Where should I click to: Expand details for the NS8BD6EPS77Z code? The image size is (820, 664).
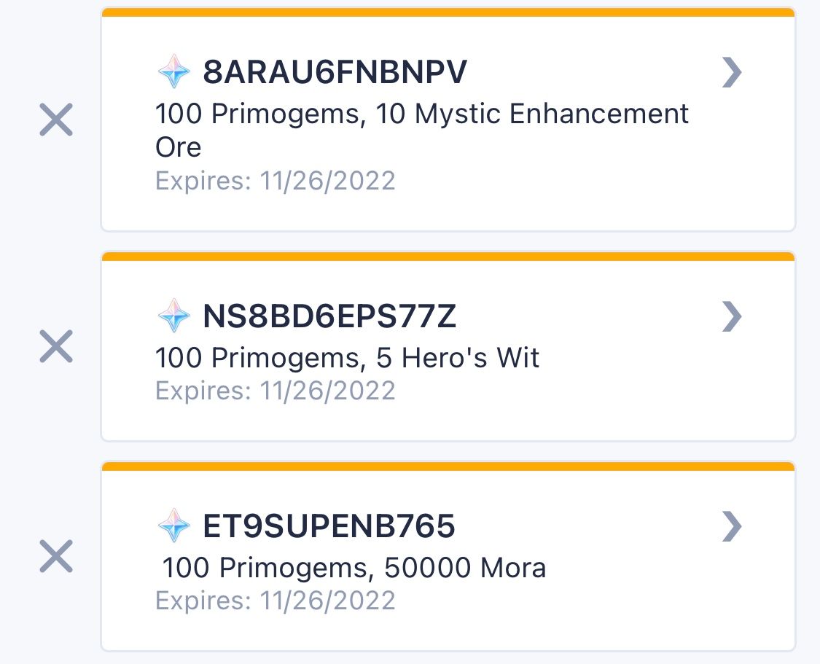[732, 316]
